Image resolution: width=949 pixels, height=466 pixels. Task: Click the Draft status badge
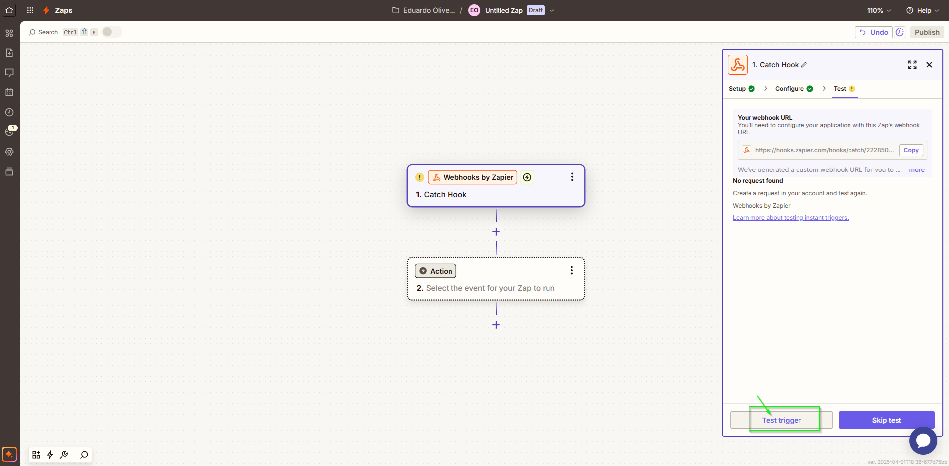(x=536, y=10)
